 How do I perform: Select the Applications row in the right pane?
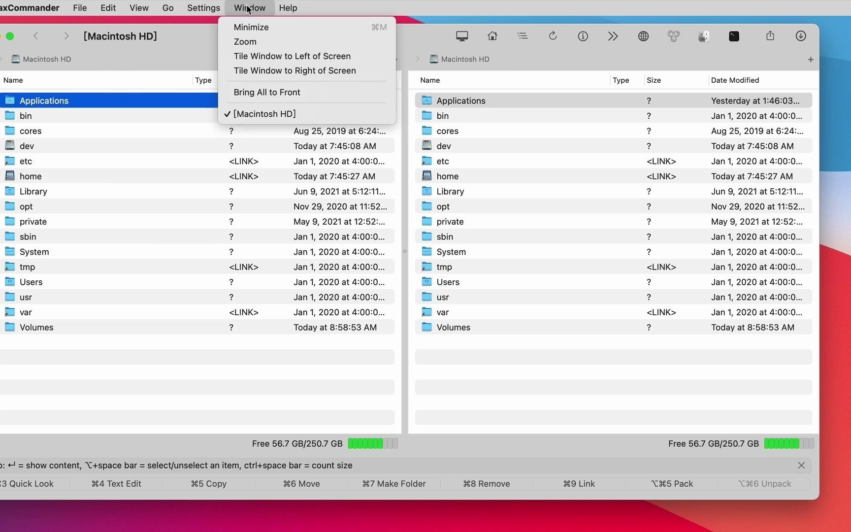pos(461,100)
